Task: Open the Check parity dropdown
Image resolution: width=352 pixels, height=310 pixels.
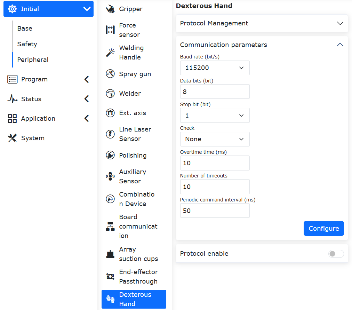Action: [215, 139]
